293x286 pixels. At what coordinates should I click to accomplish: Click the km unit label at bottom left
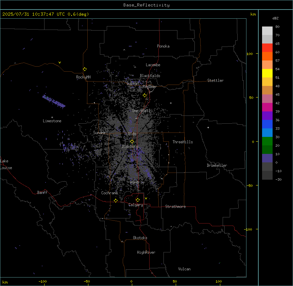click(5, 282)
